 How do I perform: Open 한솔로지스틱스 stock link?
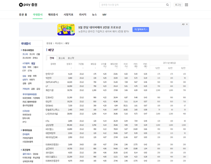(x=52, y=110)
